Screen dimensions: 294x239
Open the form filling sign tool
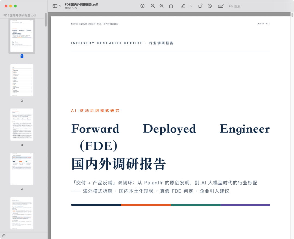coord(221,6)
